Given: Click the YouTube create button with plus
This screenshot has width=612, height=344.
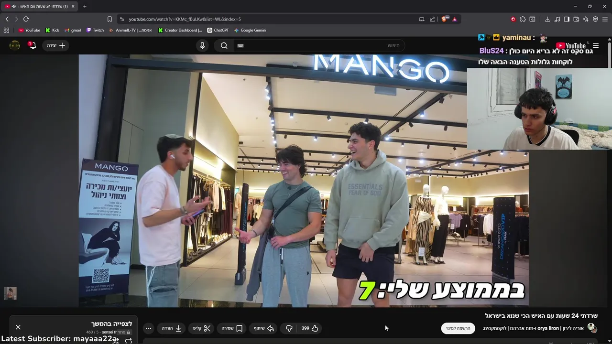Looking at the screenshot, I should pos(56,45).
